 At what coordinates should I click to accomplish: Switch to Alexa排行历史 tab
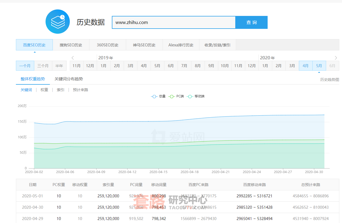181,45
